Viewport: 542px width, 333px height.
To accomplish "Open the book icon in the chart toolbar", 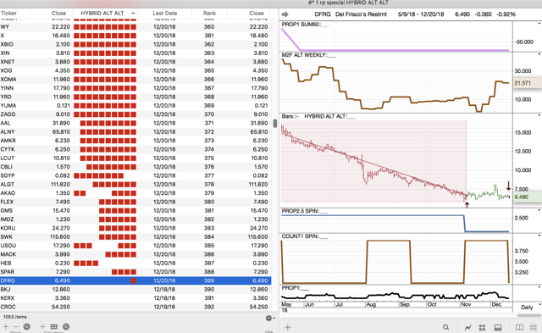I will coord(519,327).
